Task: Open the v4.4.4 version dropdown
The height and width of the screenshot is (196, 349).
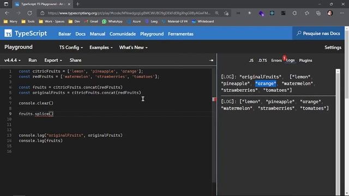Action: 13,60
